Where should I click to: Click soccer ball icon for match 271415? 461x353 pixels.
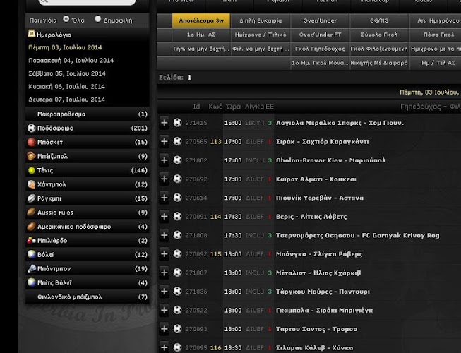click(x=177, y=123)
